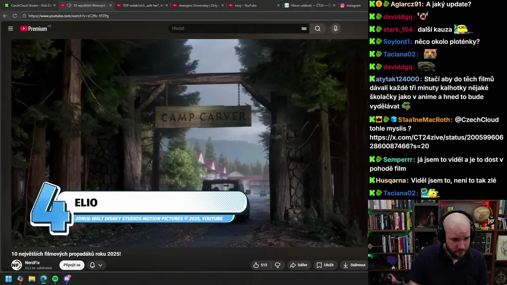
Task: Click username Husqarna in chat
Action: pyautogui.click(x=391, y=180)
